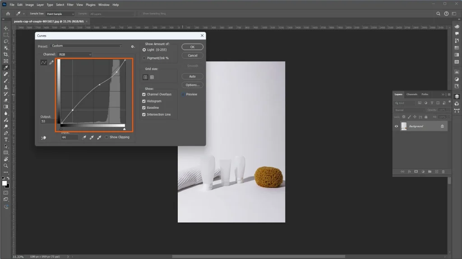Image resolution: width=462 pixels, height=259 pixels.
Task: Select the Gradient tool
Action: (5, 106)
